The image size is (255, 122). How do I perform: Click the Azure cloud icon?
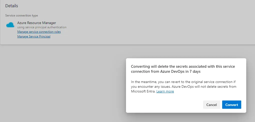click(x=10, y=25)
